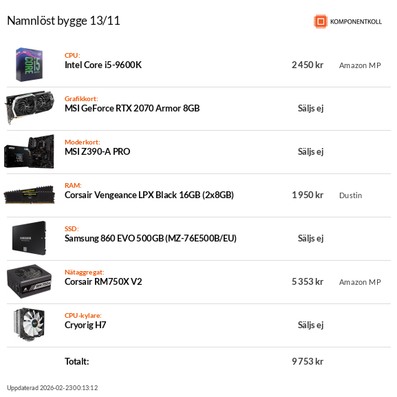
Task: Click the Namnlöst bygge 13/11 title
Action: (x=63, y=21)
